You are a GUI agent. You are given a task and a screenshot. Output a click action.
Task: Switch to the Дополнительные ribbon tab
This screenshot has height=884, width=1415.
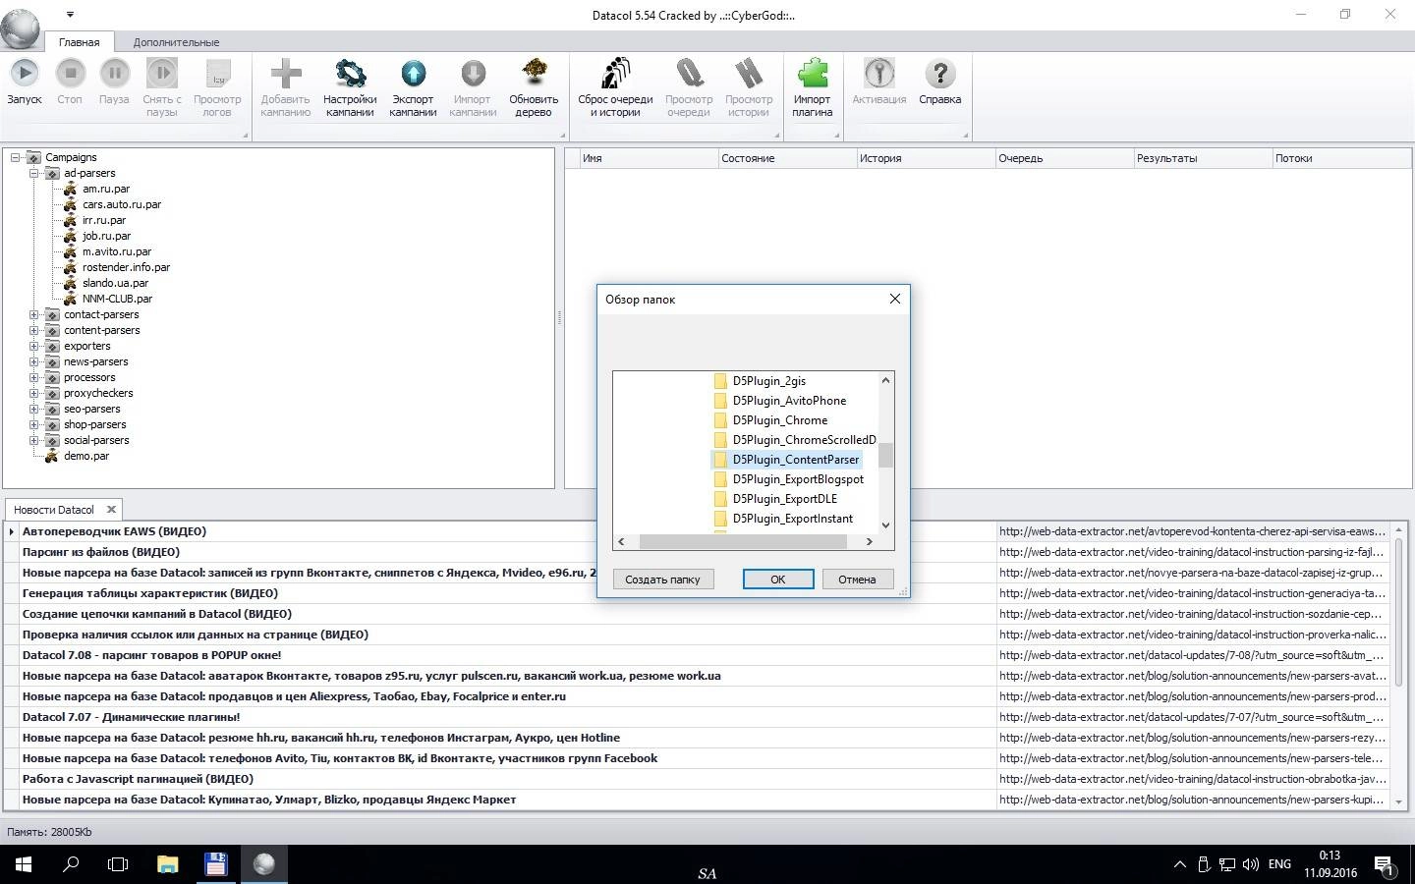(x=176, y=42)
